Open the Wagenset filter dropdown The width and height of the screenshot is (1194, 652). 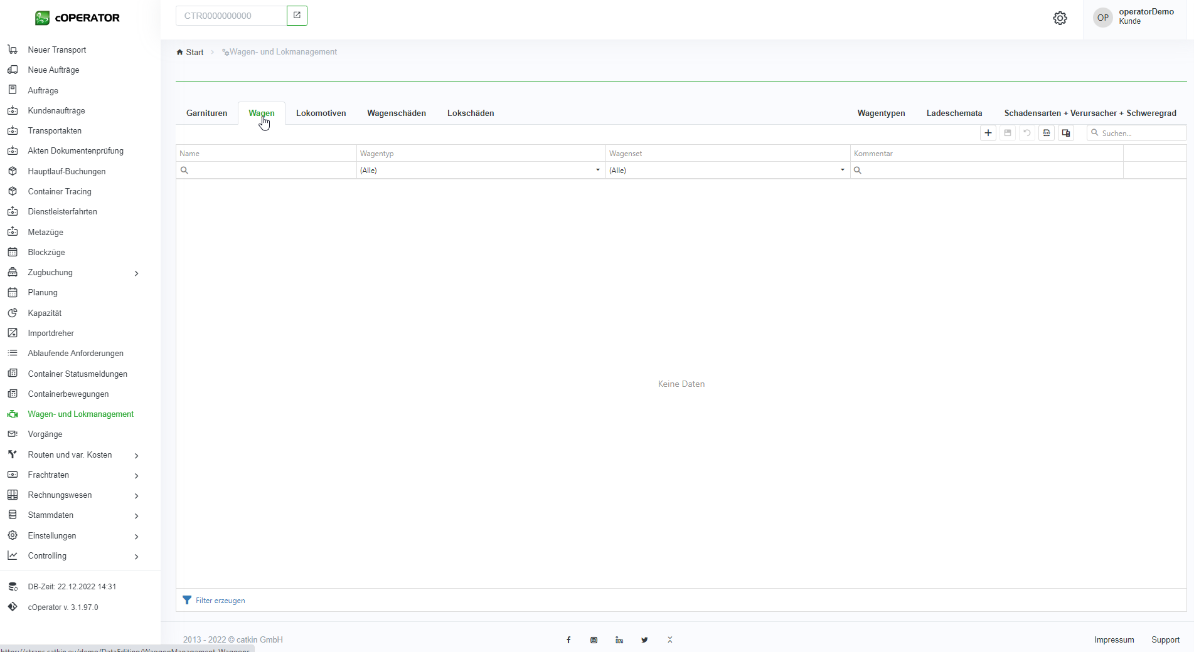coord(842,170)
